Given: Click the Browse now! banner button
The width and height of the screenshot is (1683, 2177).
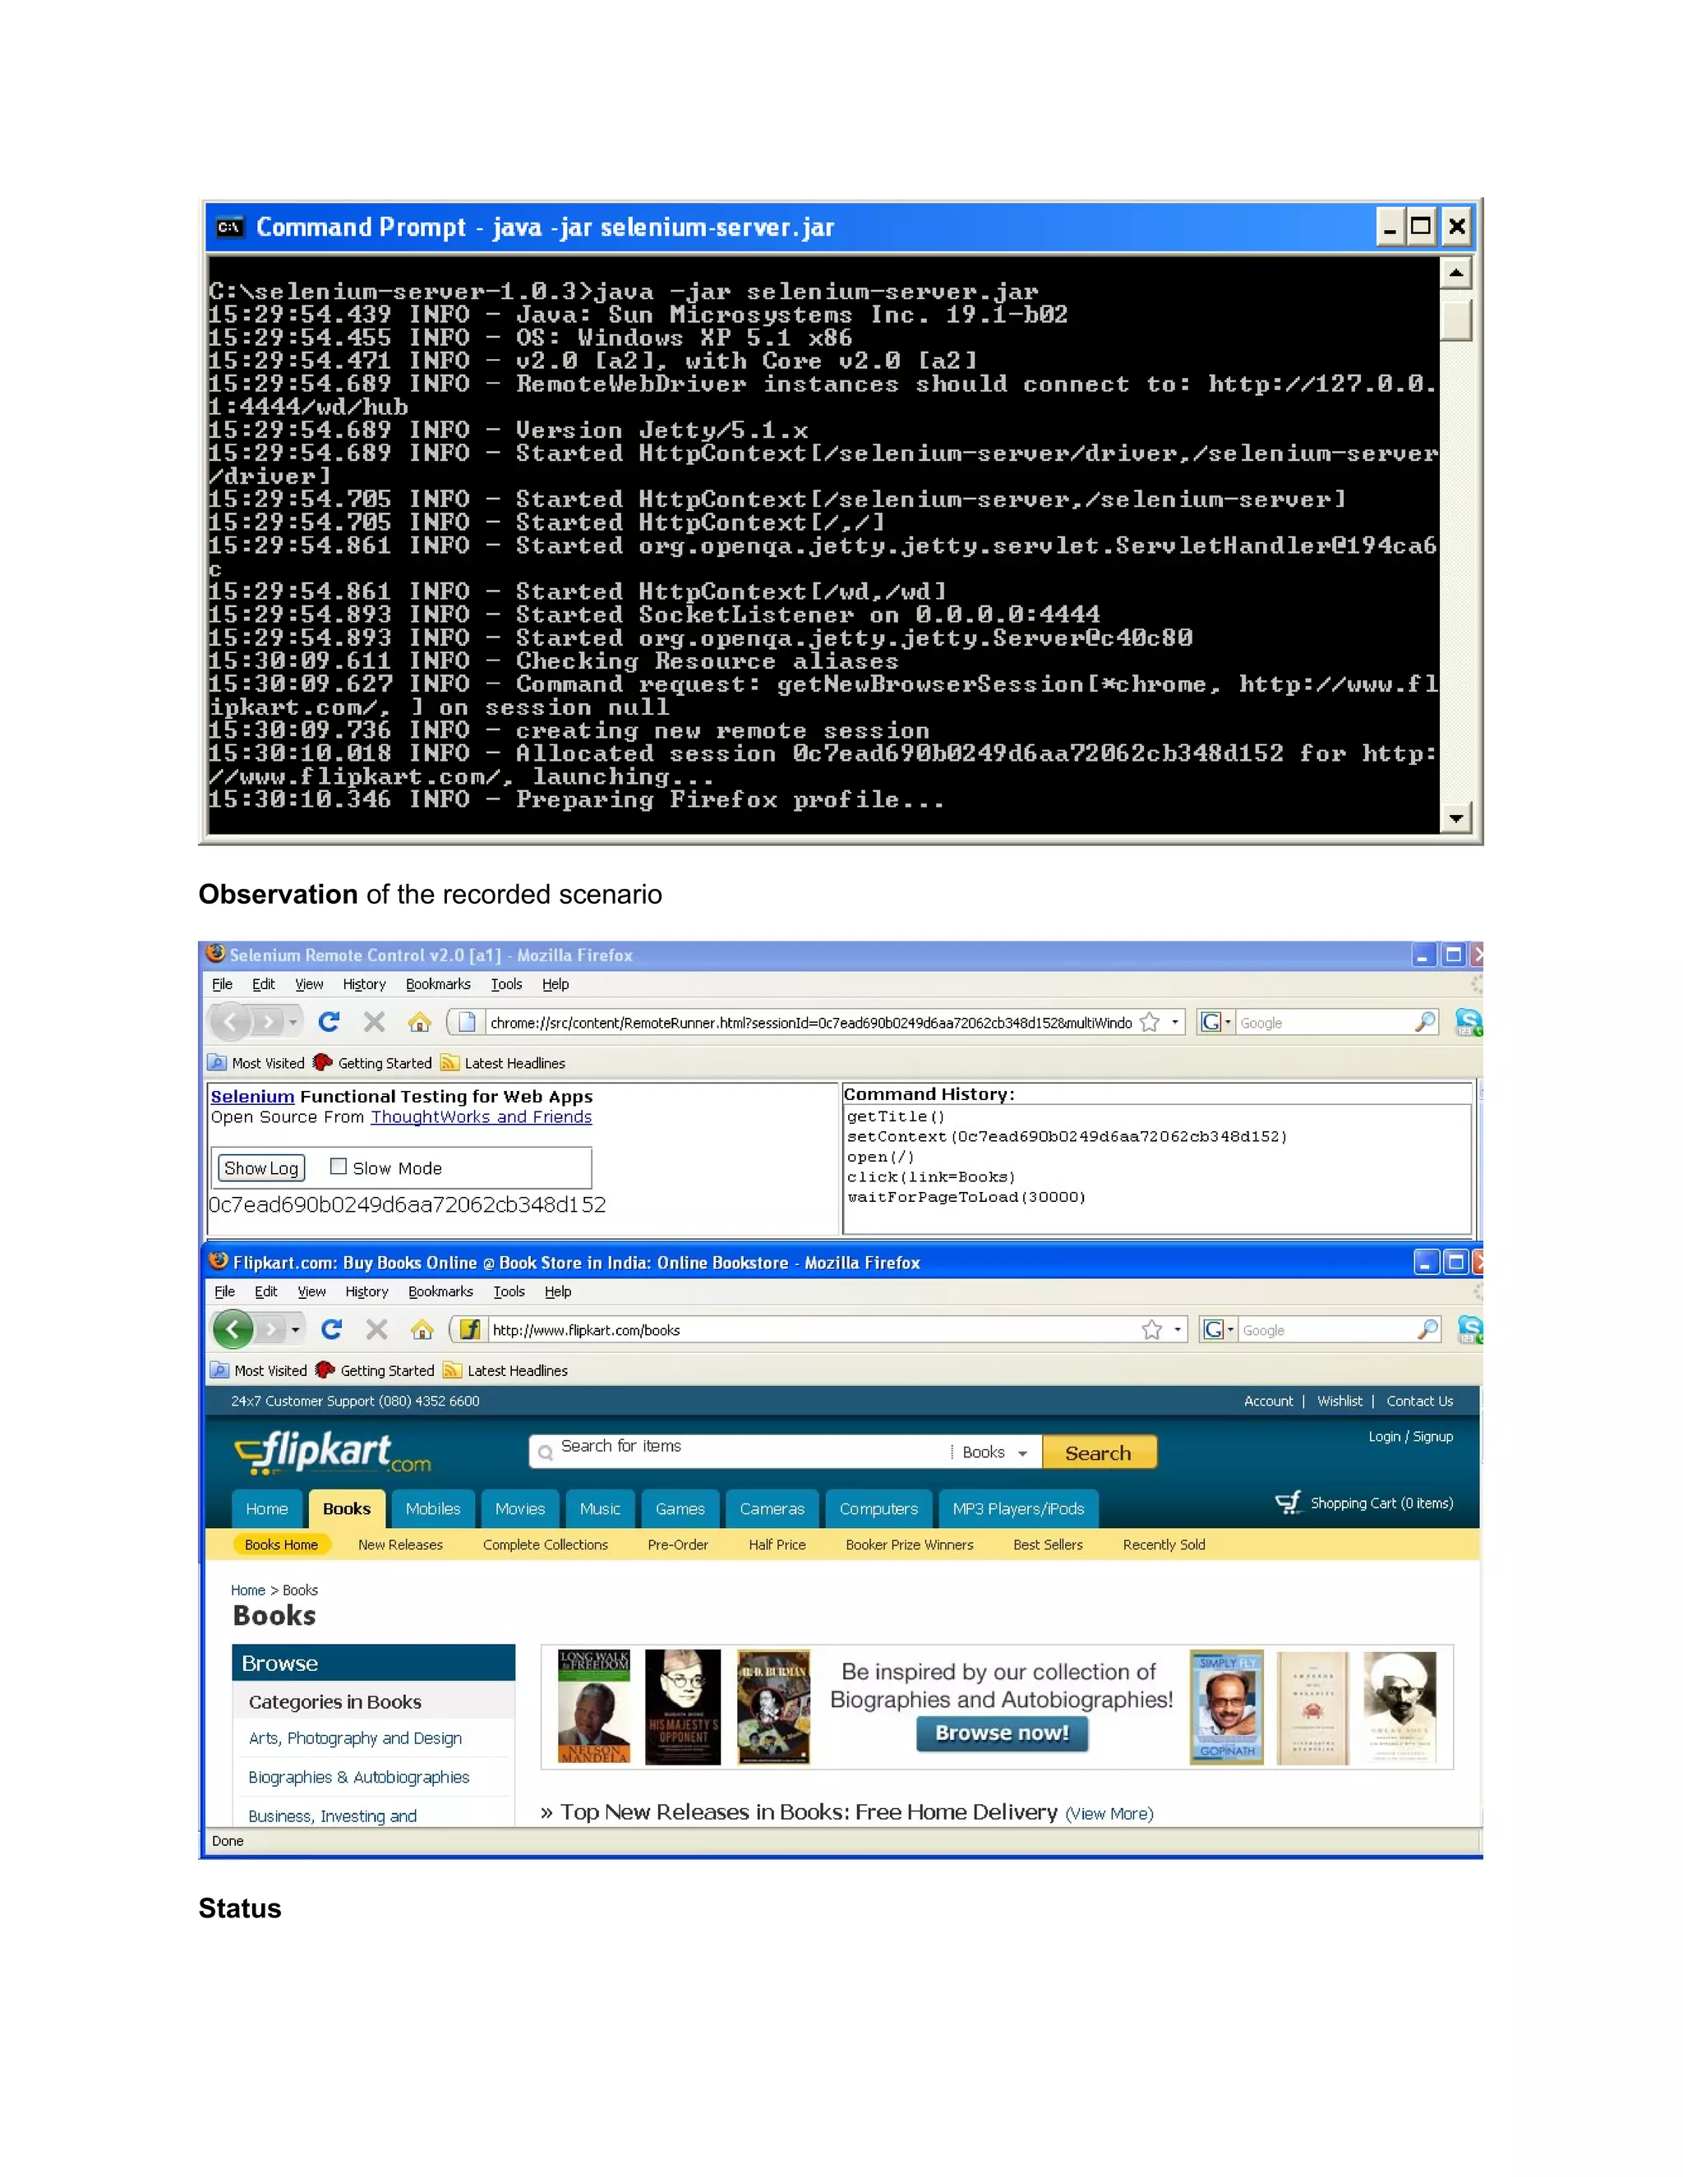Looking at the screenshot, I should point(1001,1733).
